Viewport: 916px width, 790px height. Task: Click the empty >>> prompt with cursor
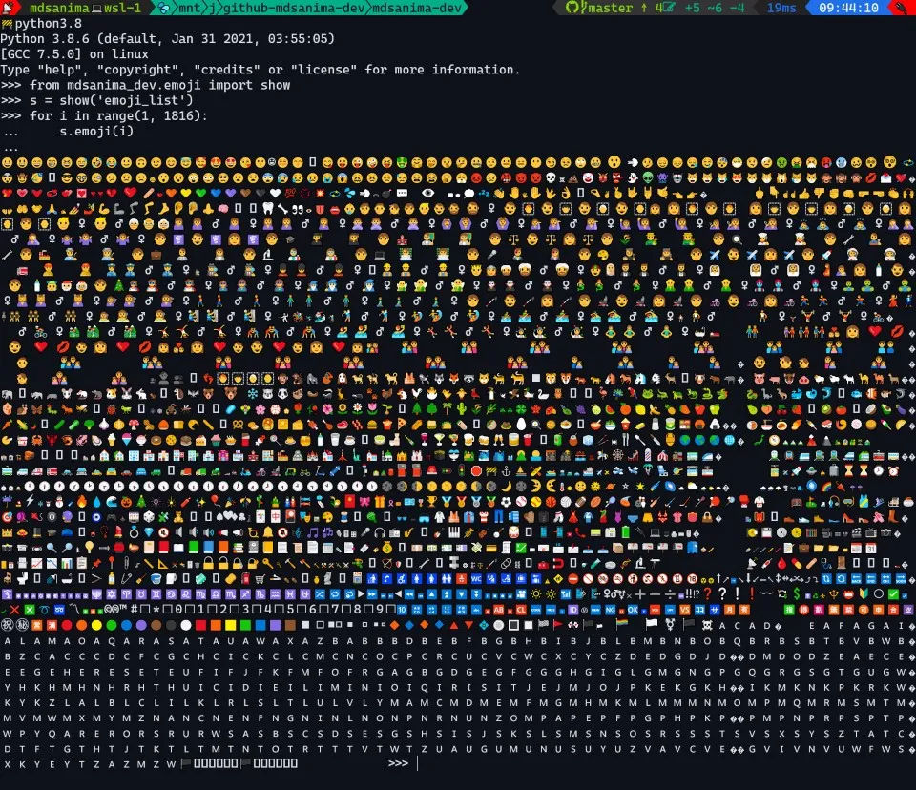pos(403,763)
